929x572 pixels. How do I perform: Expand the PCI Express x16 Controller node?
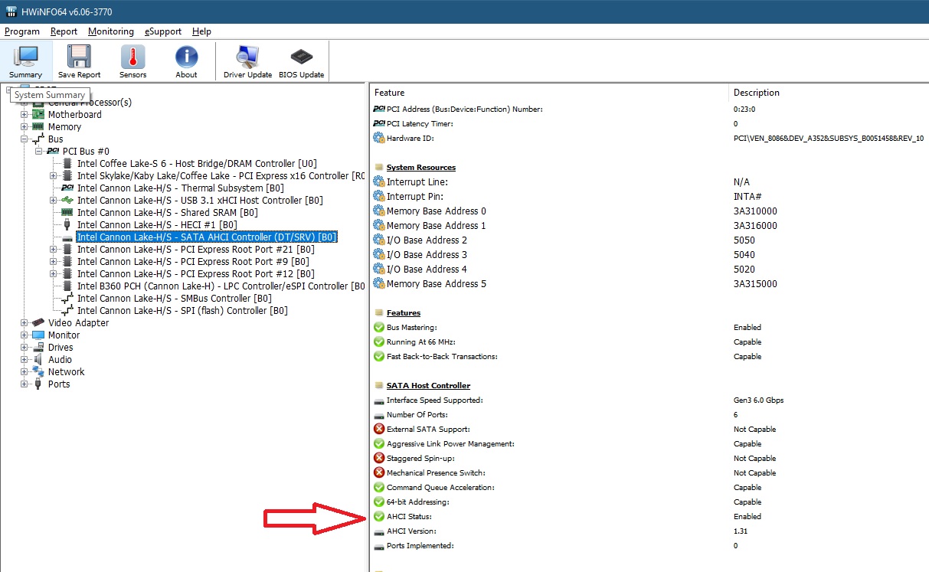point(54,175)
